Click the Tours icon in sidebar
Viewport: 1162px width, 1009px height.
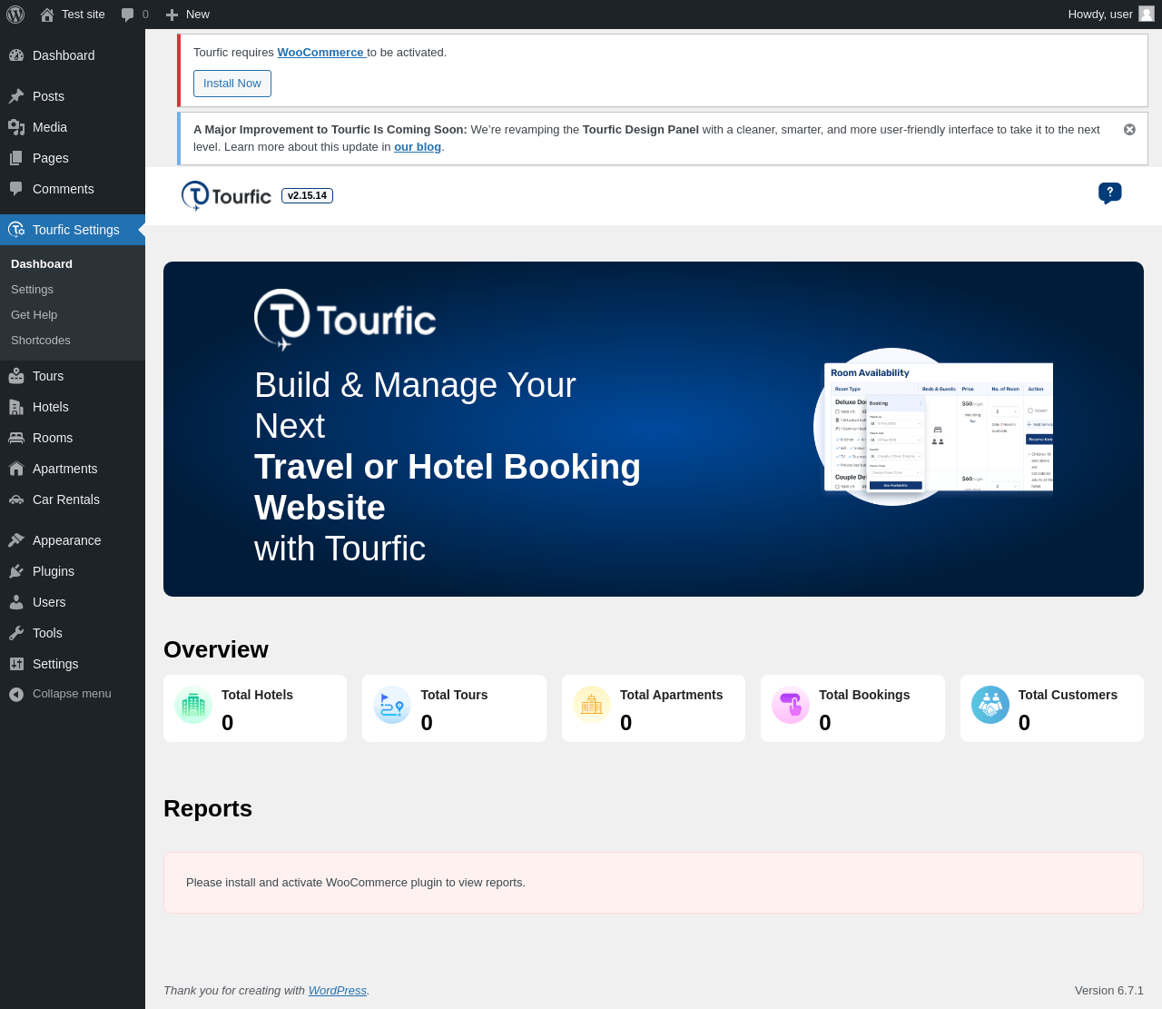click(x=16, y=376)
